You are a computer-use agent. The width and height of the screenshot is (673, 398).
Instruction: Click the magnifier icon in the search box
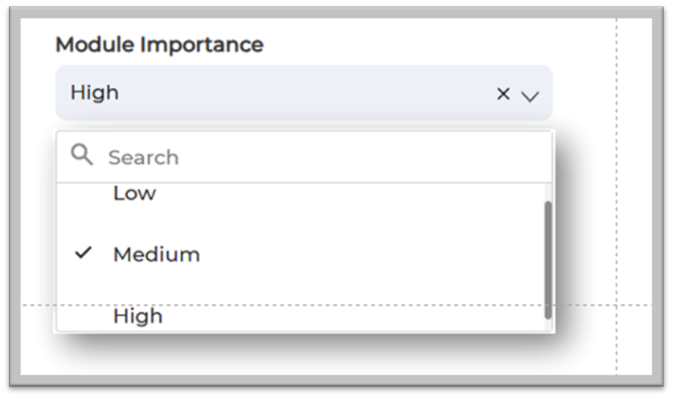[81, 154]
